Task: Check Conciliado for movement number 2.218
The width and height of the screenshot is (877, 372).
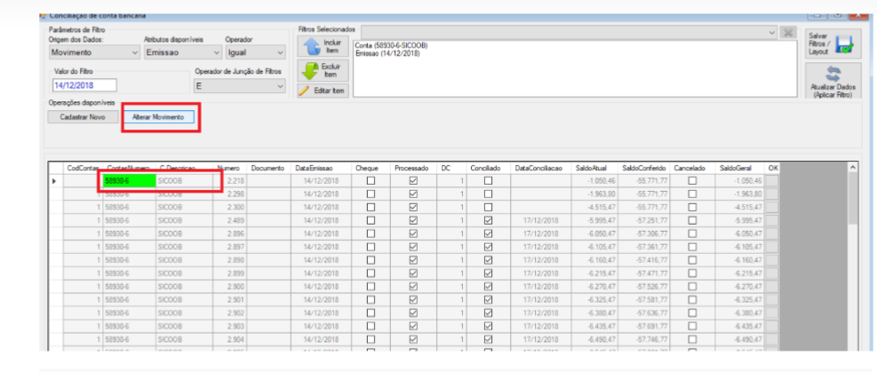Action: click(489, 181)
